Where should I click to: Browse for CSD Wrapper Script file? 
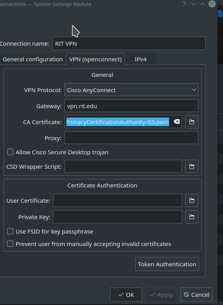[192, 166]
